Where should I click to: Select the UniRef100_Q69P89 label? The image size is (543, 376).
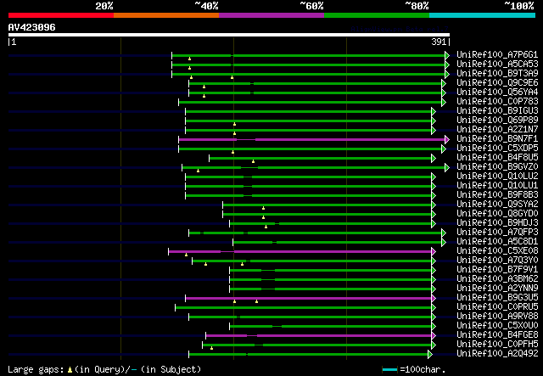(x=497, y=121)
